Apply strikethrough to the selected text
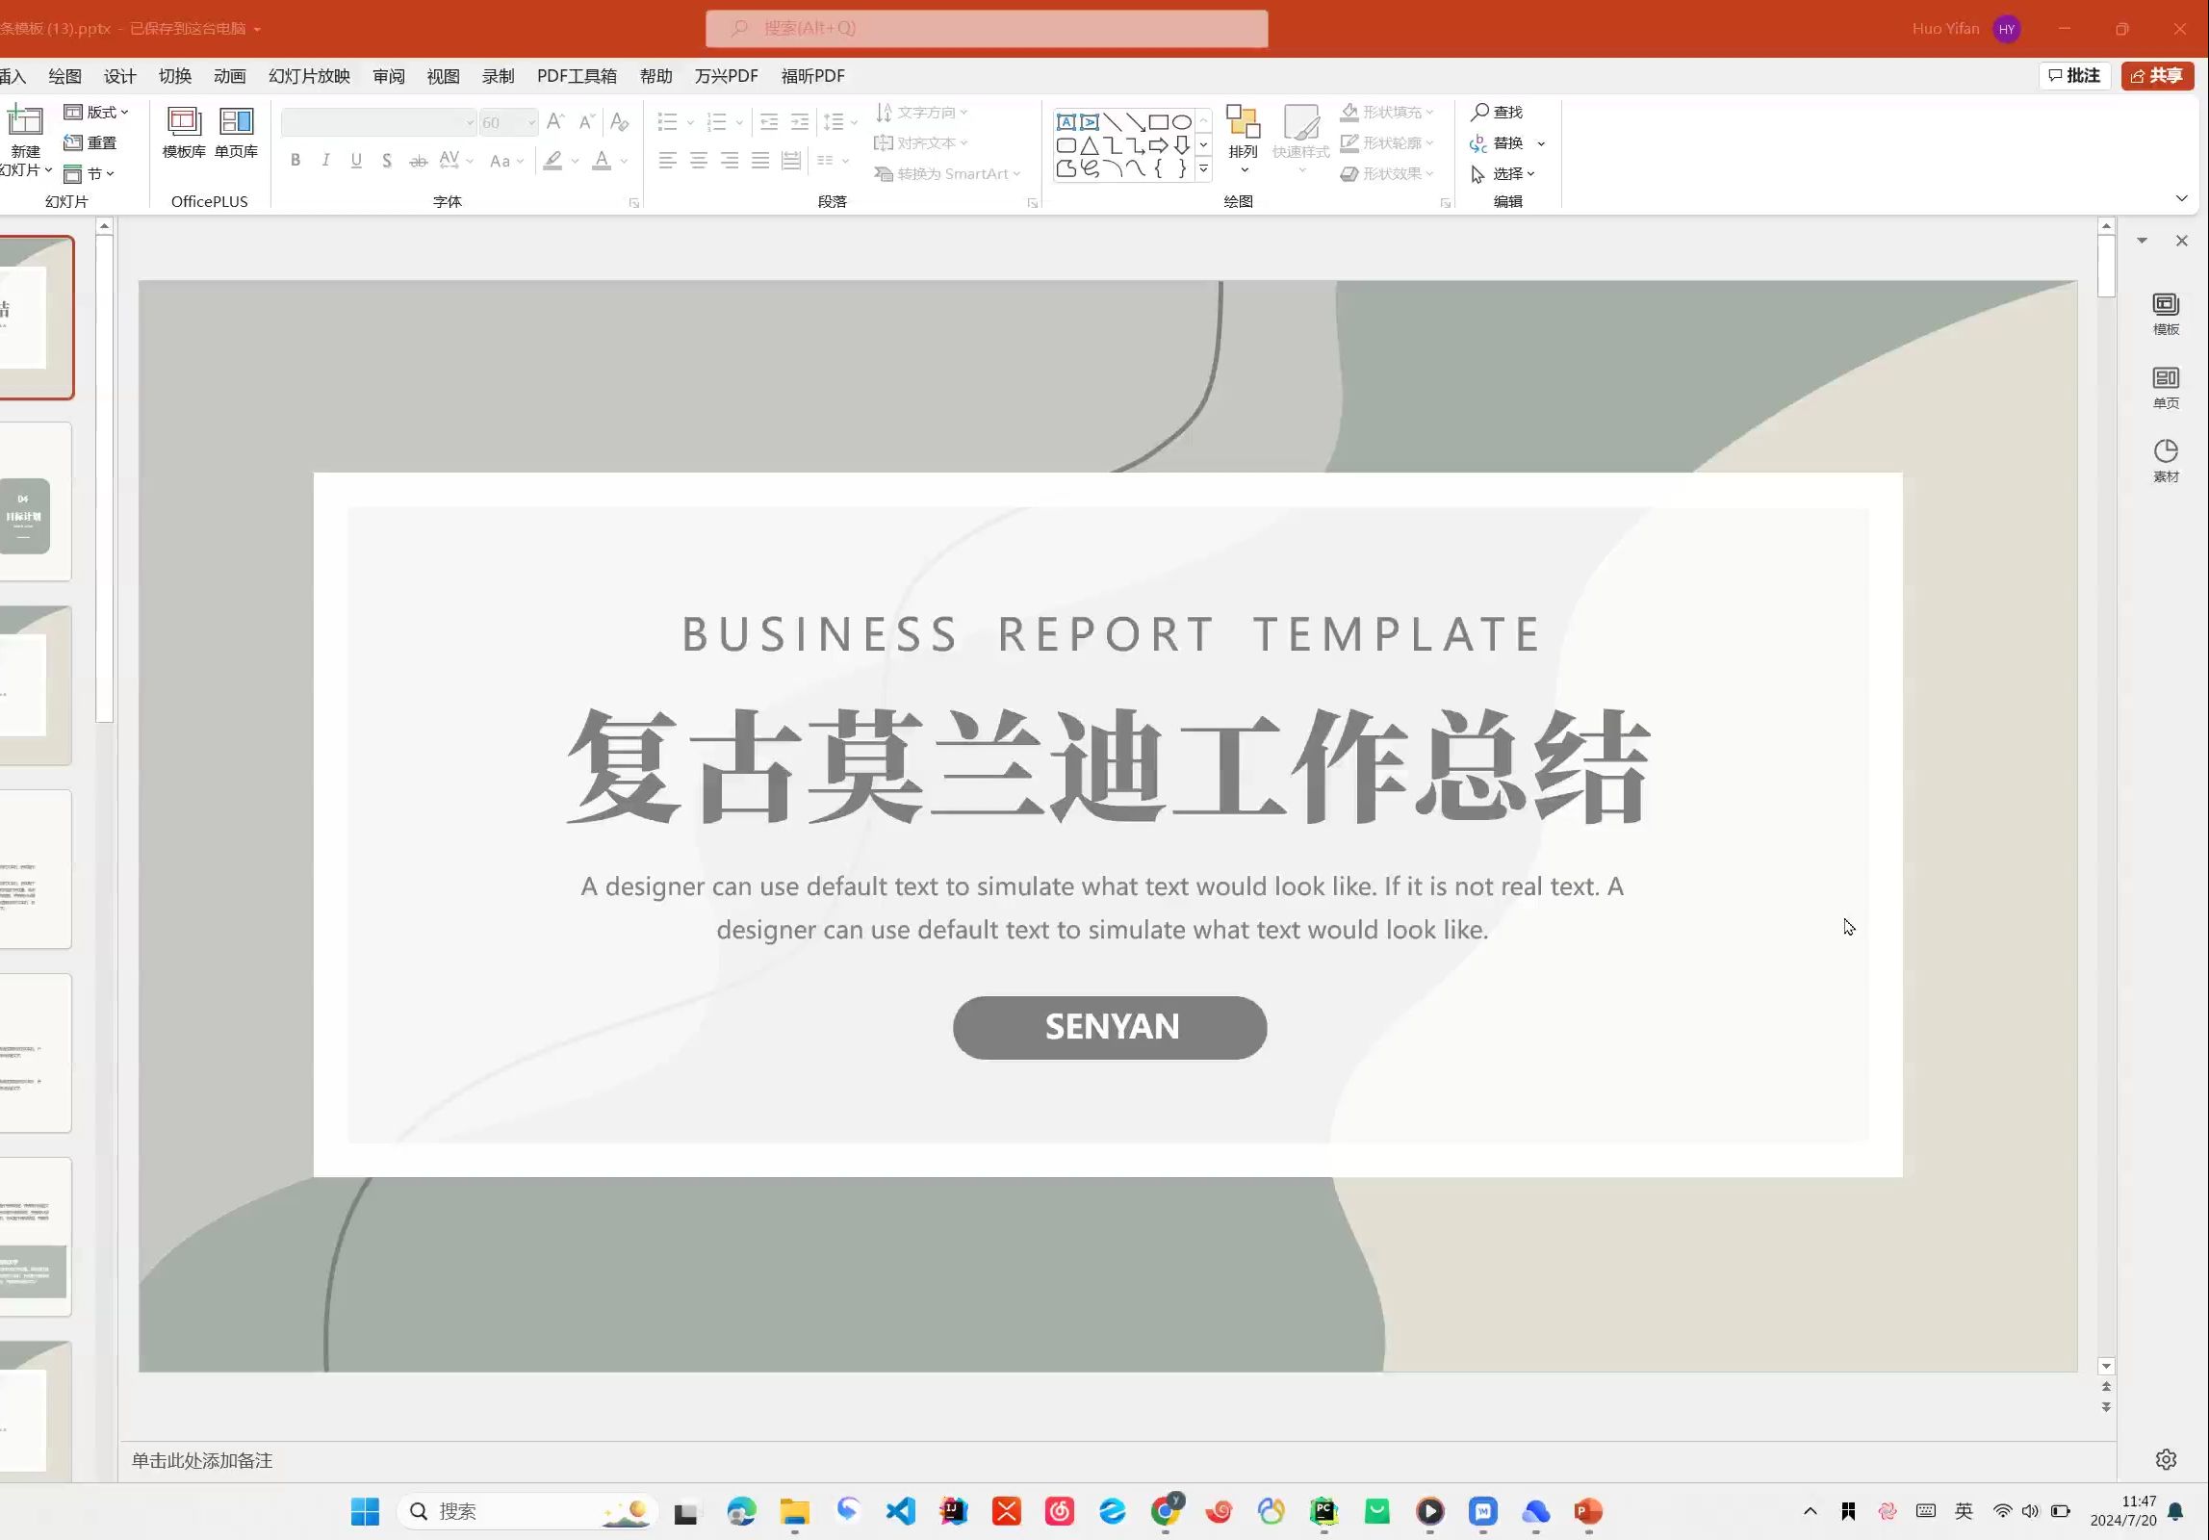 point(418,160)
